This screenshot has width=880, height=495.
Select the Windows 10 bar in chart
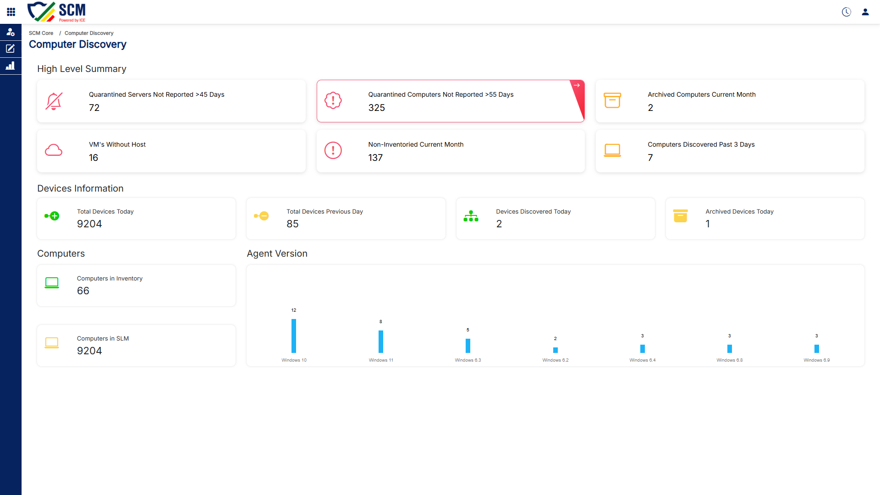(x=294, y=336)
